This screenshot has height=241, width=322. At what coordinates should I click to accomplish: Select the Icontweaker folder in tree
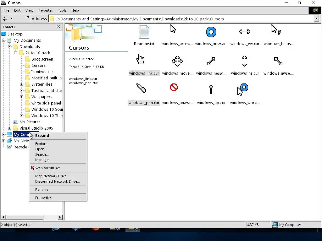pos(42,72)
